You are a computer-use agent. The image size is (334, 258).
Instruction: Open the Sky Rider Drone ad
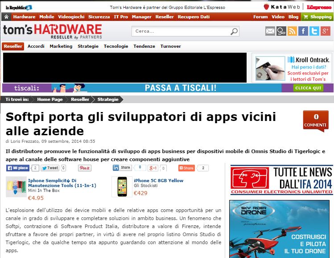pyautogui.click(x=280, y=229)
